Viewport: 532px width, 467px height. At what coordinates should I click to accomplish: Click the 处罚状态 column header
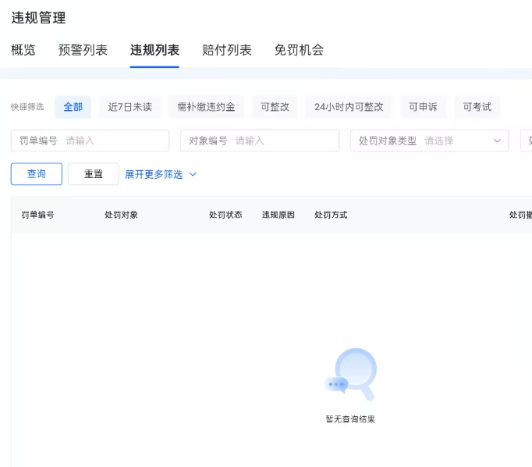[x=225, y=215]
